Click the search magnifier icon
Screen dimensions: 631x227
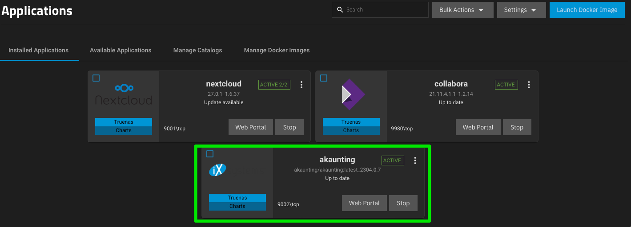340,10
